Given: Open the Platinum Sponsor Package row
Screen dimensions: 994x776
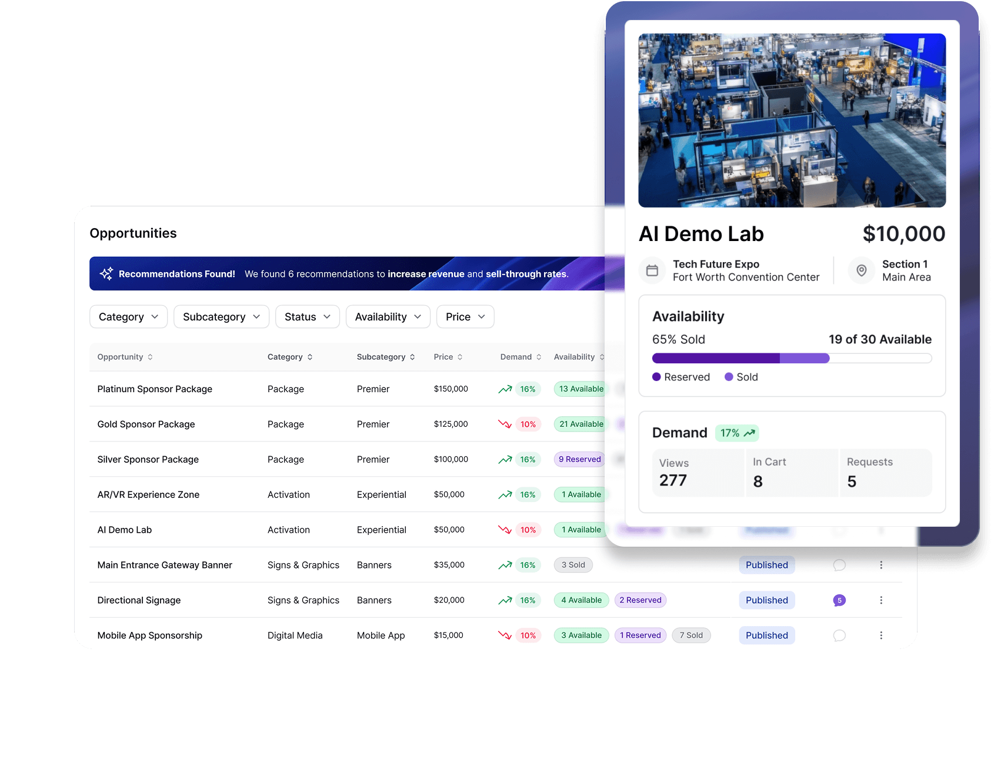Looking at the screenshot, I should [x=155, y=389].
